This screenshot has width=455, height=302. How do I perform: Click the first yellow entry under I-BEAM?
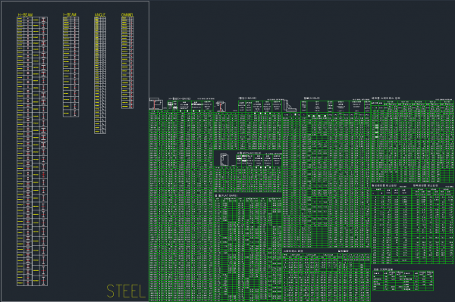[x=66, y=18]
